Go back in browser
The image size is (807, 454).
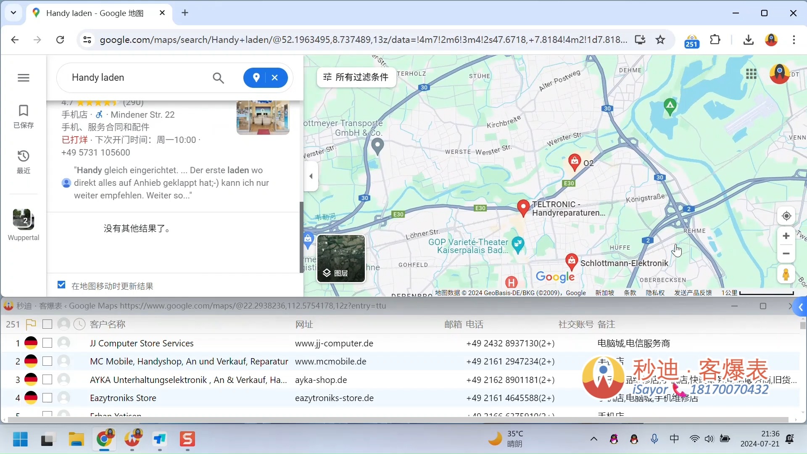(15, 40)
